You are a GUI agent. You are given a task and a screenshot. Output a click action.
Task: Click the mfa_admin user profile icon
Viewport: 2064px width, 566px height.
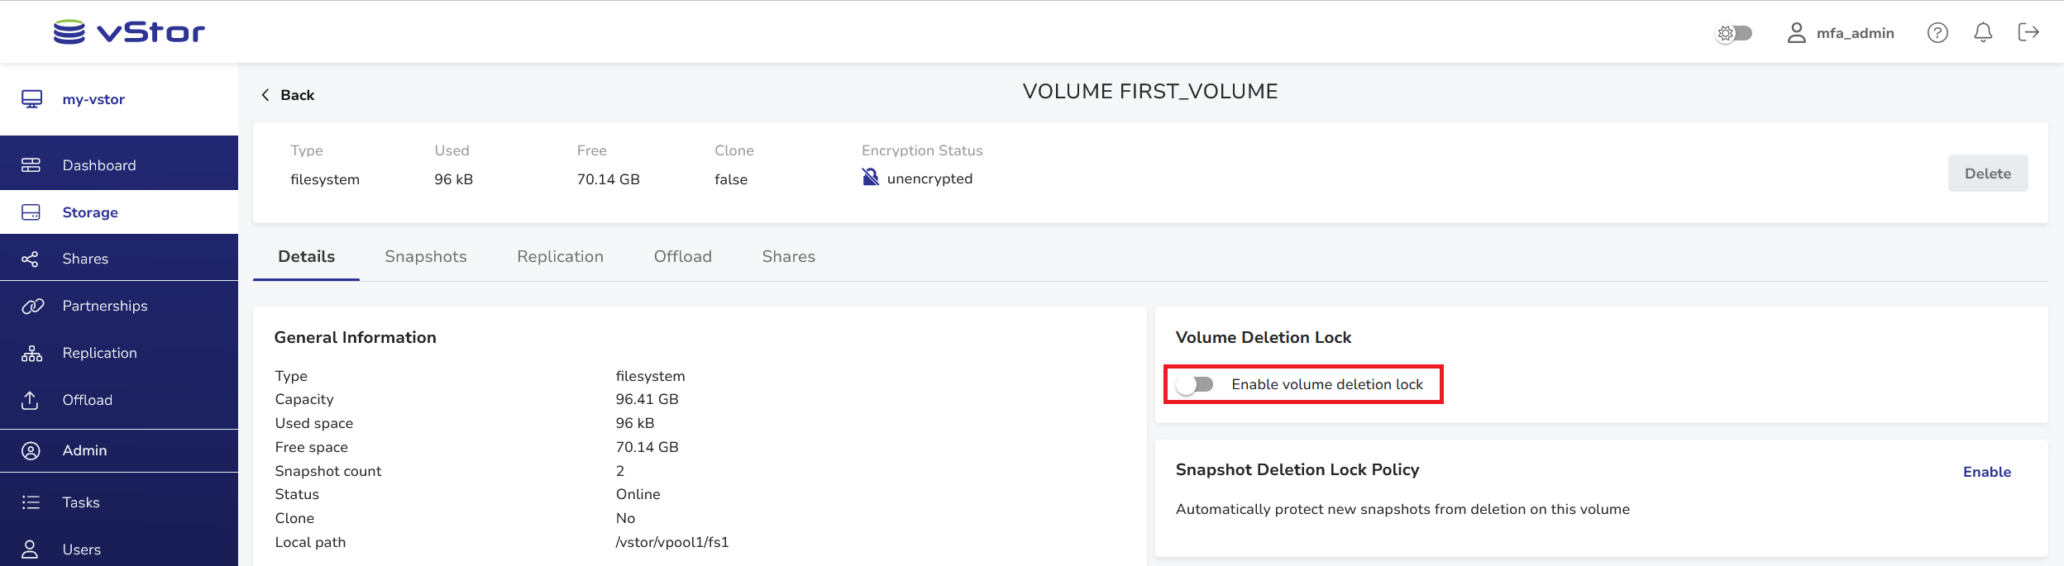(1796, 33)
